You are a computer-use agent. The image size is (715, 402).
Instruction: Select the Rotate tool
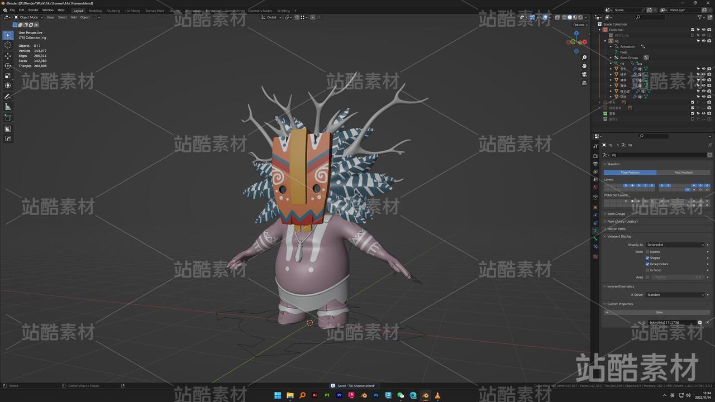(x=8, y=66)
